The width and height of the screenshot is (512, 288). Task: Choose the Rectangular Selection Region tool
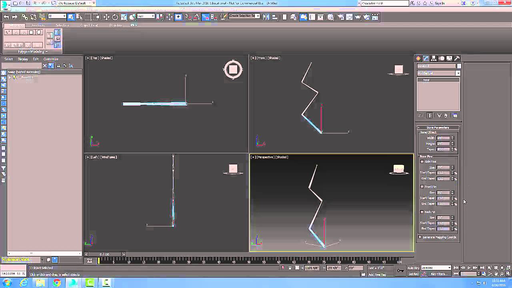88,17
